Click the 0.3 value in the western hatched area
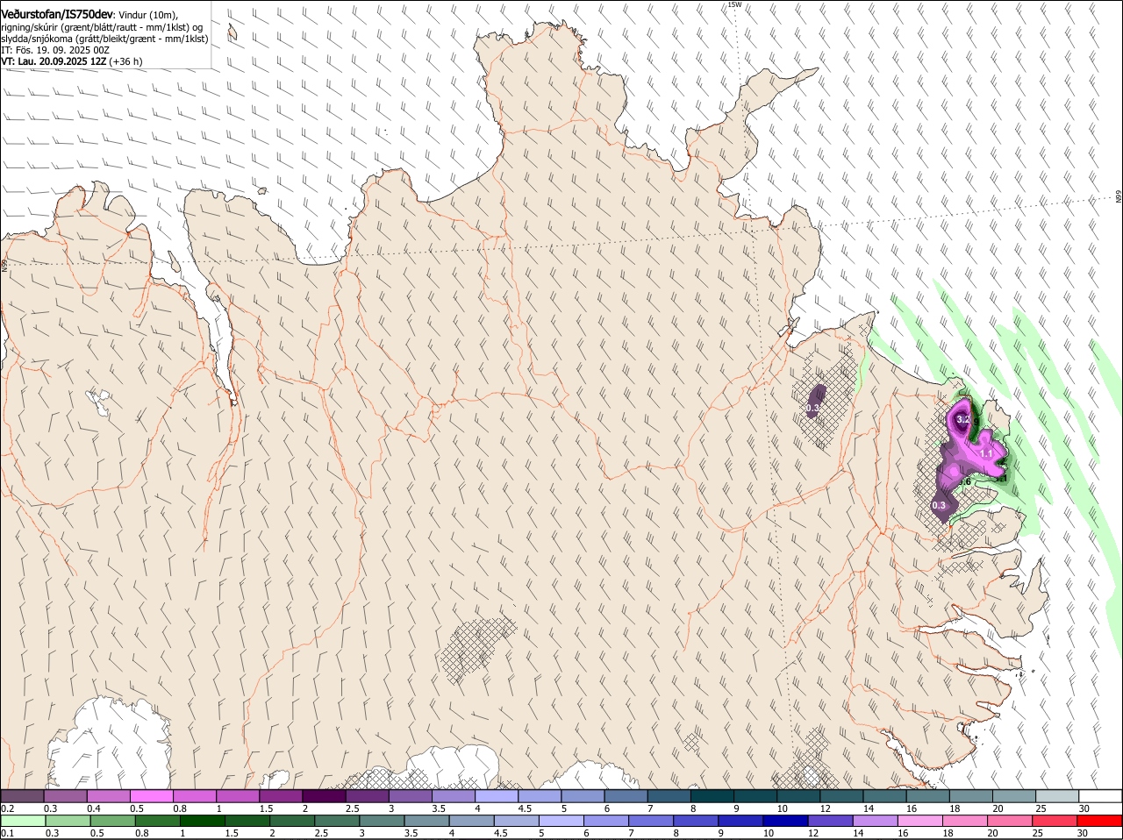The width and height of the screenshot is (1123, 840). (812, 409)
